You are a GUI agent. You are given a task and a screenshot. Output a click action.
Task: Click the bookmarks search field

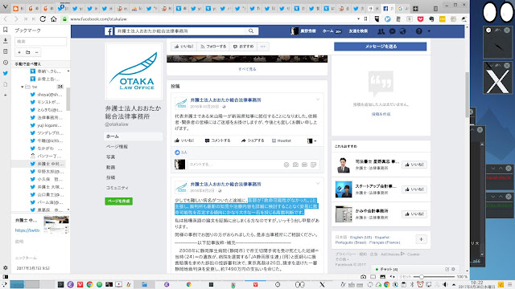coord(40,41)
